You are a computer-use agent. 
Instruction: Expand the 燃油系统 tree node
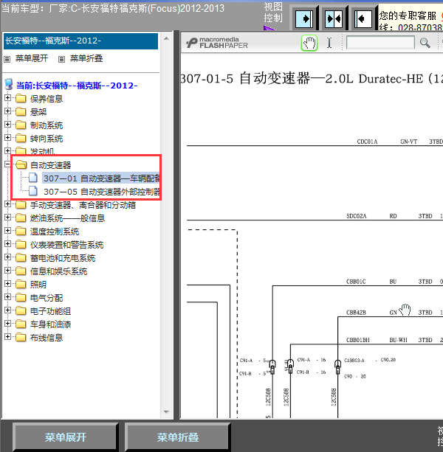coord(8,218)
